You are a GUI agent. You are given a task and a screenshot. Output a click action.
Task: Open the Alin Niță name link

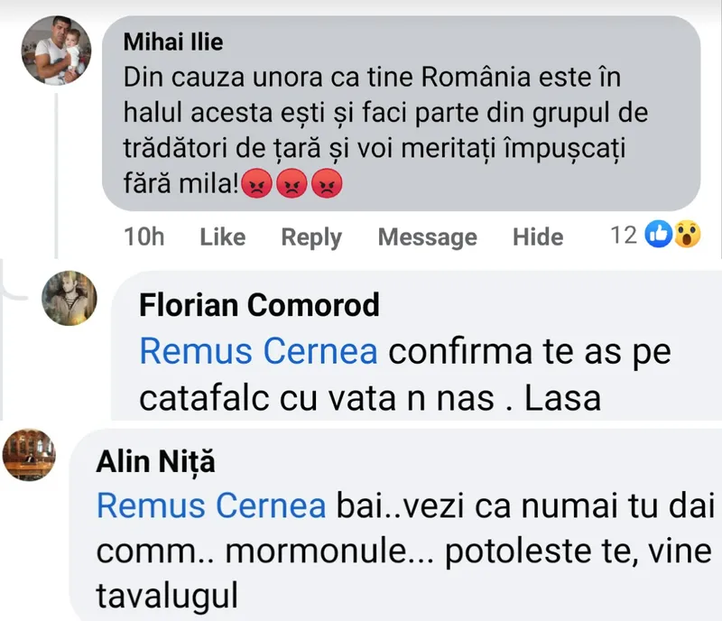(156, 462)
